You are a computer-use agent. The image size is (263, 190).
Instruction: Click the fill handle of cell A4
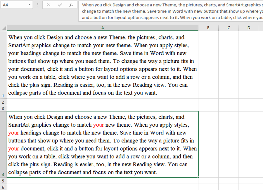pos(198,177)
